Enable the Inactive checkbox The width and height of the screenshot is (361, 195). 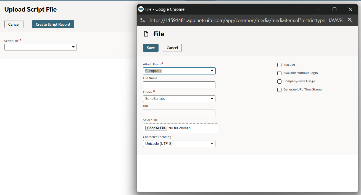tap(279, 65)
